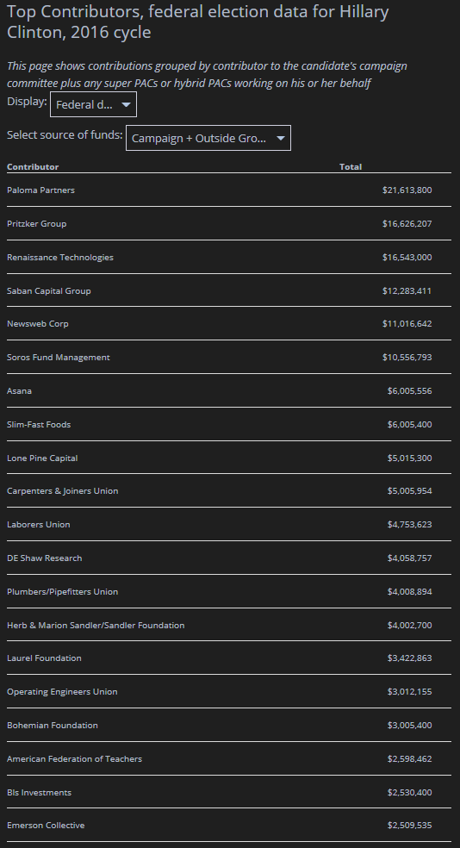460x848 pixels.
Task: Select American Federation of Teachers row
Action: (229, 758)
